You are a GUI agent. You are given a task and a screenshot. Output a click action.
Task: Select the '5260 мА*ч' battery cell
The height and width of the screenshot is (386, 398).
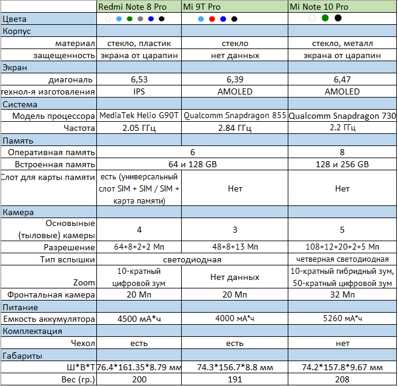[342, 319]
